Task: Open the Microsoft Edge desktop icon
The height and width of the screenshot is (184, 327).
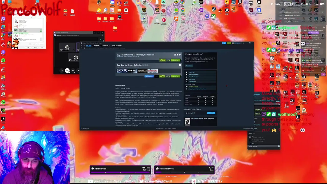Action: coord(3,27)
